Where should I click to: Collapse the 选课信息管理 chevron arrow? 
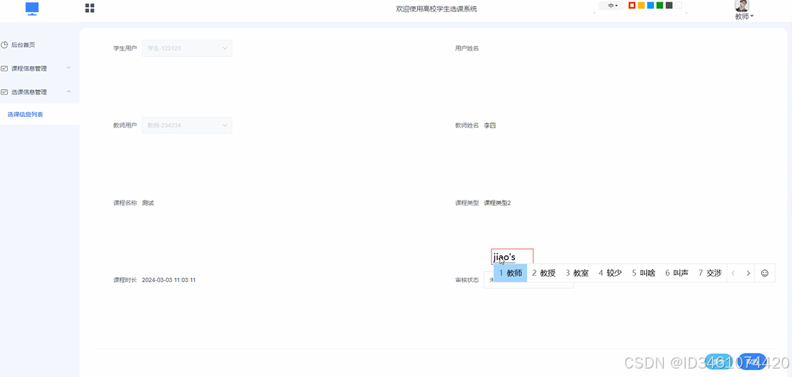point(69,91)
